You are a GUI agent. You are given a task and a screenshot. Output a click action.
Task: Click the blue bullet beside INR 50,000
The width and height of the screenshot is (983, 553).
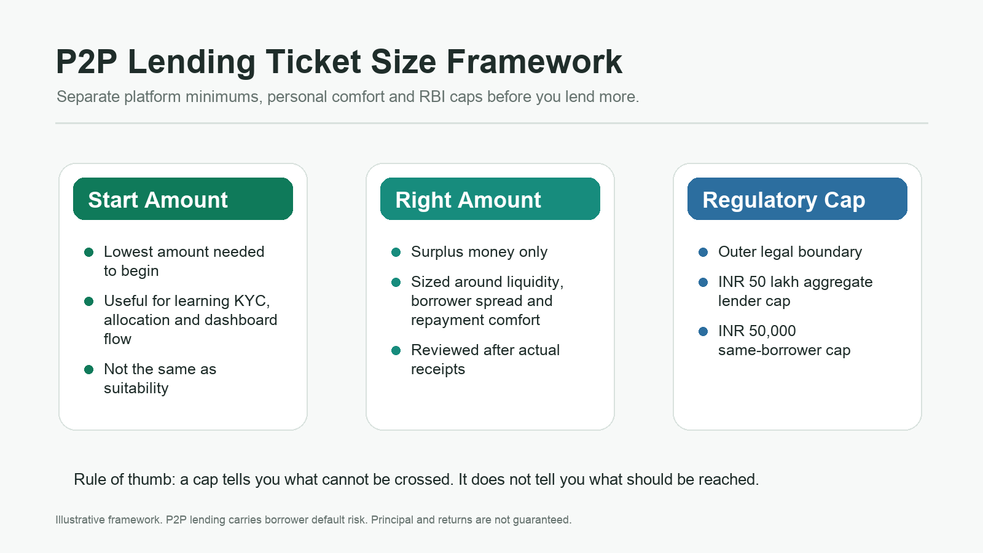(x=703, y=331)
